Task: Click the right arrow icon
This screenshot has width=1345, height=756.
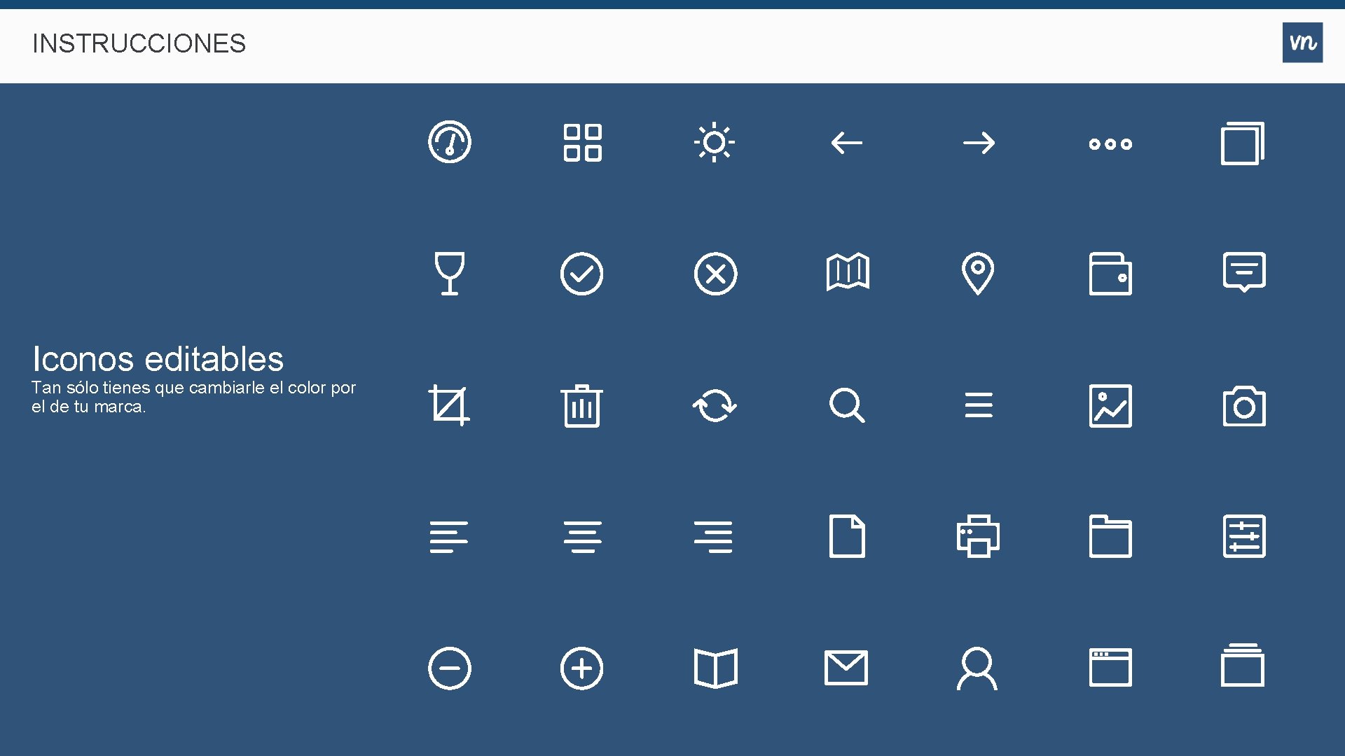Action: [x=979, y=143]
